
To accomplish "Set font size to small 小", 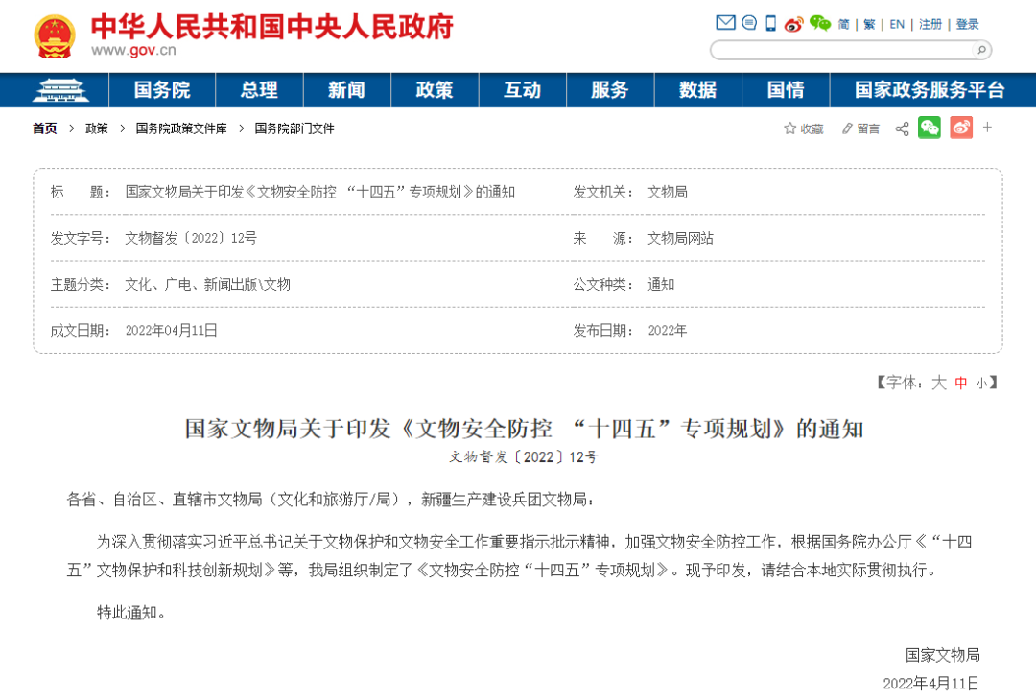I will click(x=982, y=384).
